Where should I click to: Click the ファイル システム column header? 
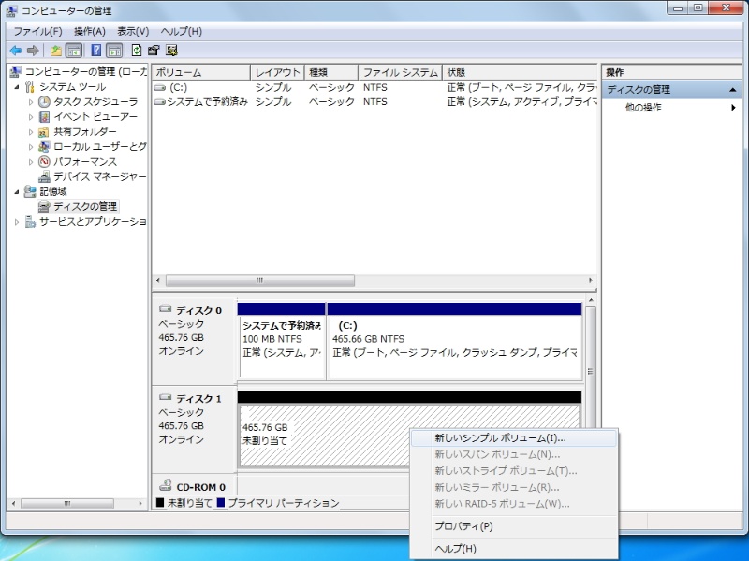click(400, 72)
